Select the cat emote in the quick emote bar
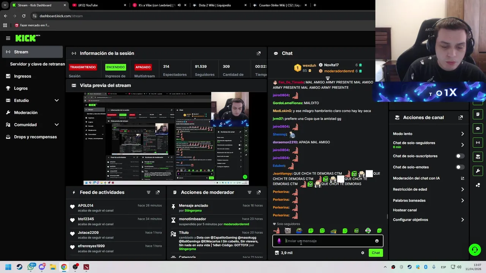Screen dimensions: 486x273 click(x=287, y=231)
